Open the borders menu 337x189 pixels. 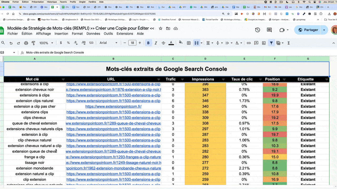tap(189, 43)
